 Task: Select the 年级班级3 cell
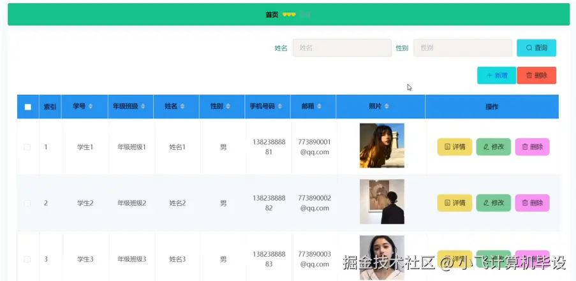[x=132, y=259]
